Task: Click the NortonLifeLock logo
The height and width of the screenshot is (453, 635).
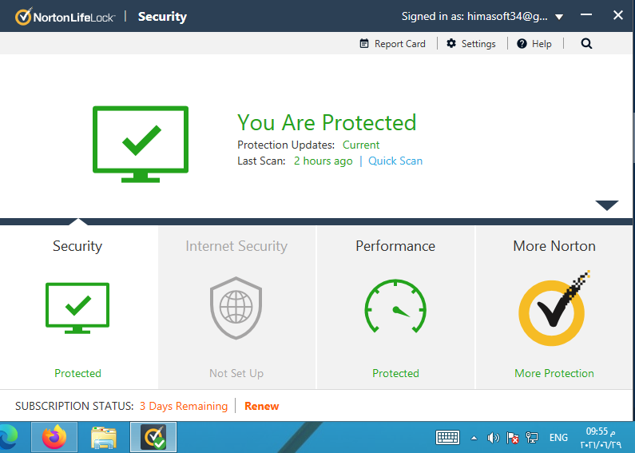Action: coord(65,17)
